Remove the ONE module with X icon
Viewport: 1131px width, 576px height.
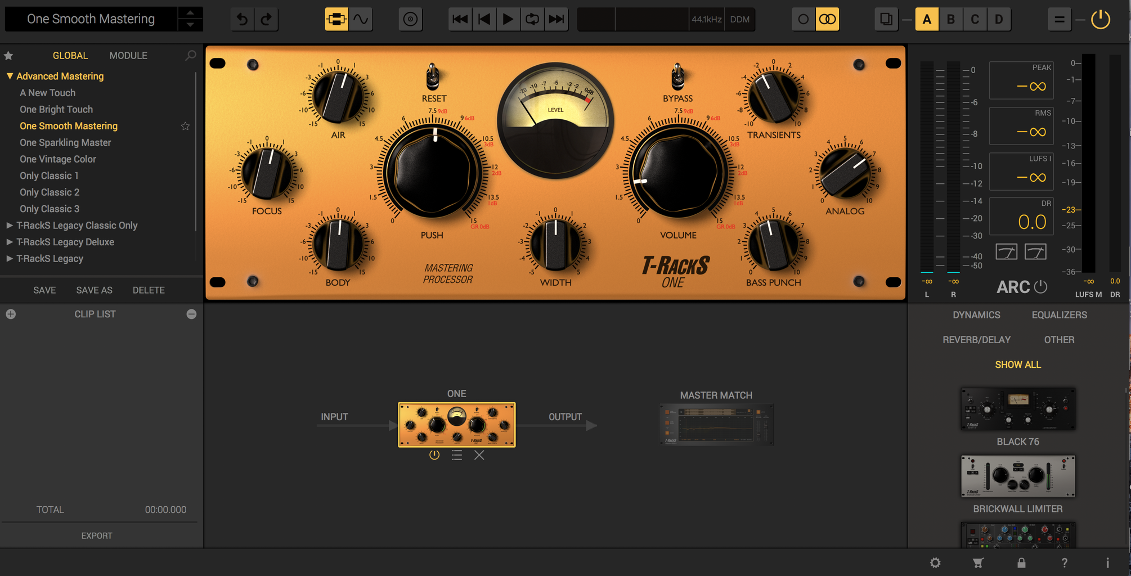[x=479, y=455]
